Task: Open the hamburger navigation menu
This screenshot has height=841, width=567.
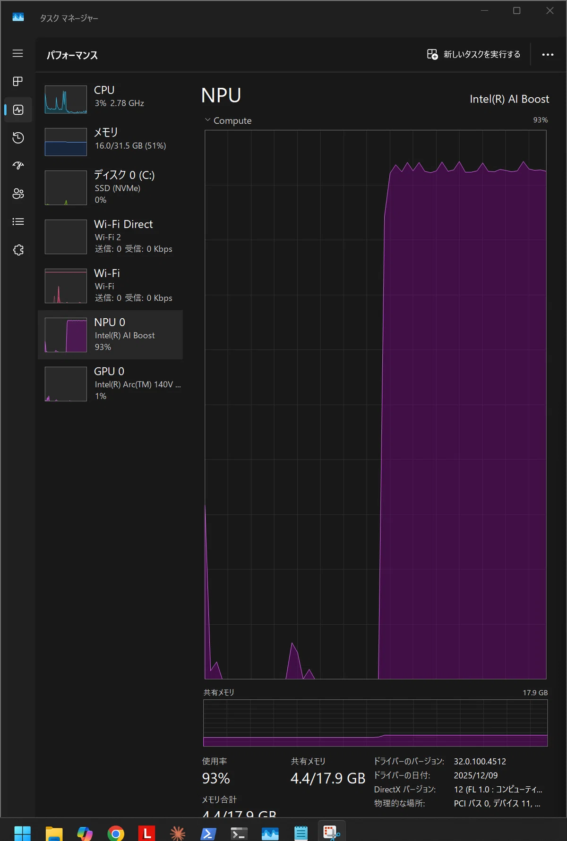Action: pos(18,53)
